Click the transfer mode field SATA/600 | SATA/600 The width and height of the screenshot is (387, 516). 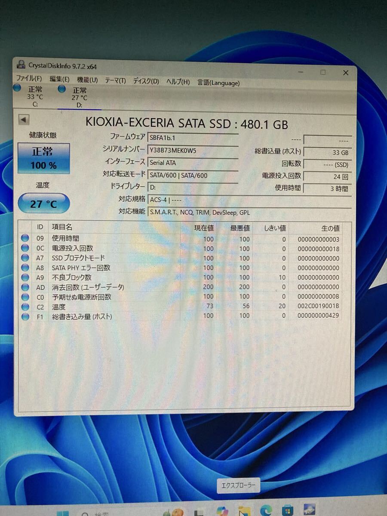coord(193,175)
